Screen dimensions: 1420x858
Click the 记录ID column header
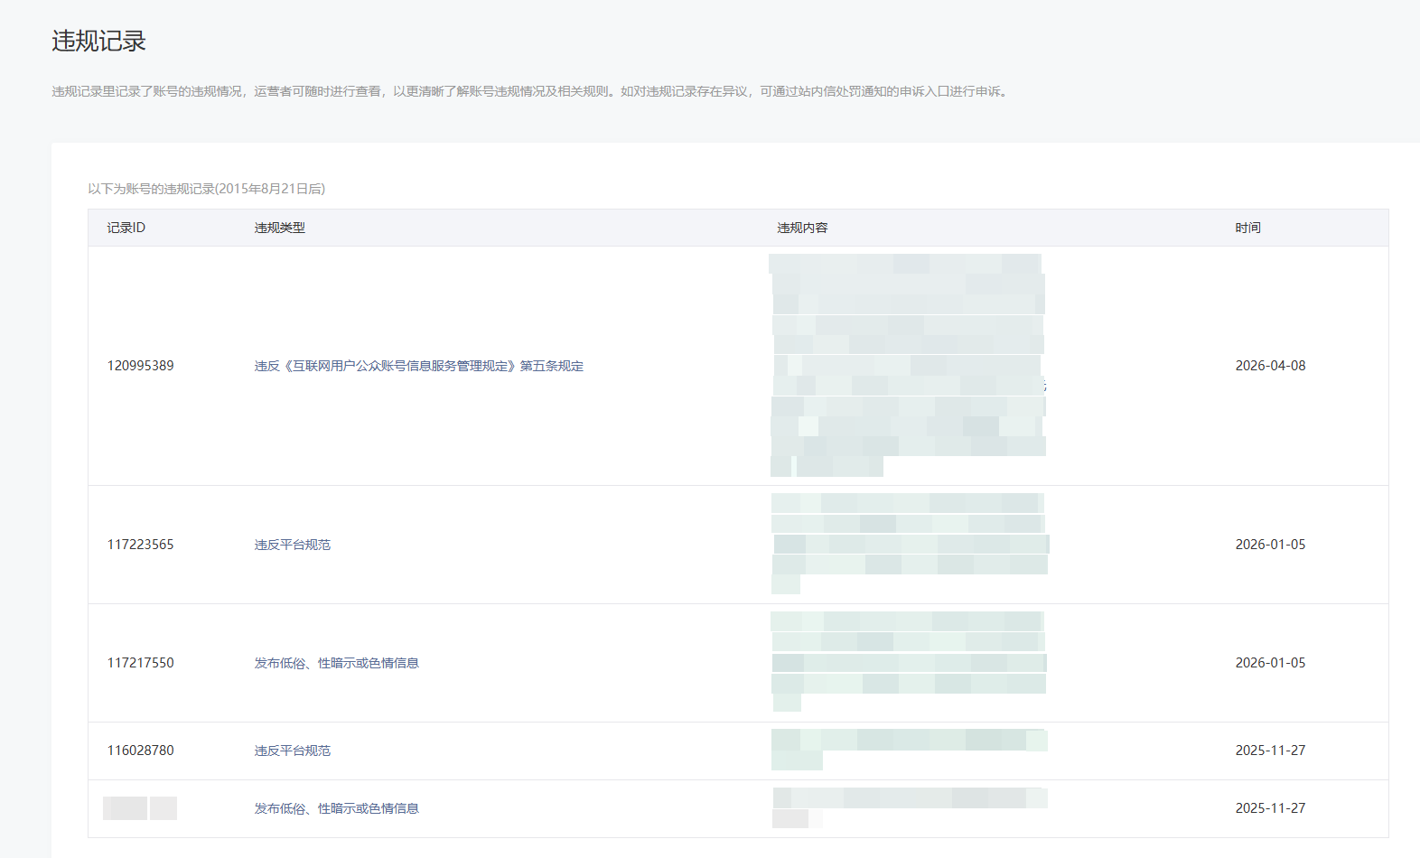click(126, 228)
